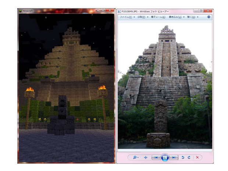Click the actual size fit button
The image size is (228, 171).
click(x=146, y=157)
